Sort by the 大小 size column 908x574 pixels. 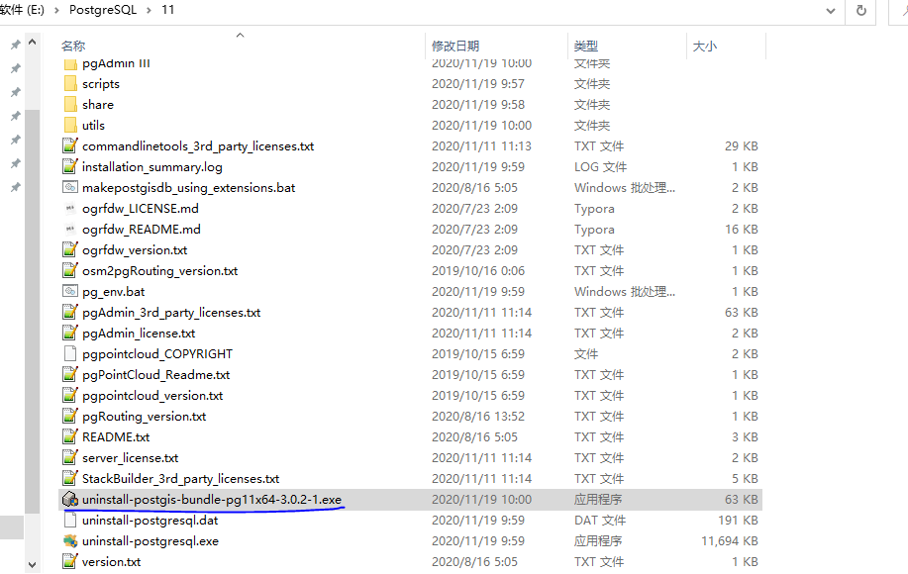point(704,46)
